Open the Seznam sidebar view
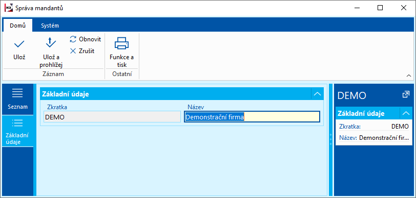416x198 pixels. 17,100
